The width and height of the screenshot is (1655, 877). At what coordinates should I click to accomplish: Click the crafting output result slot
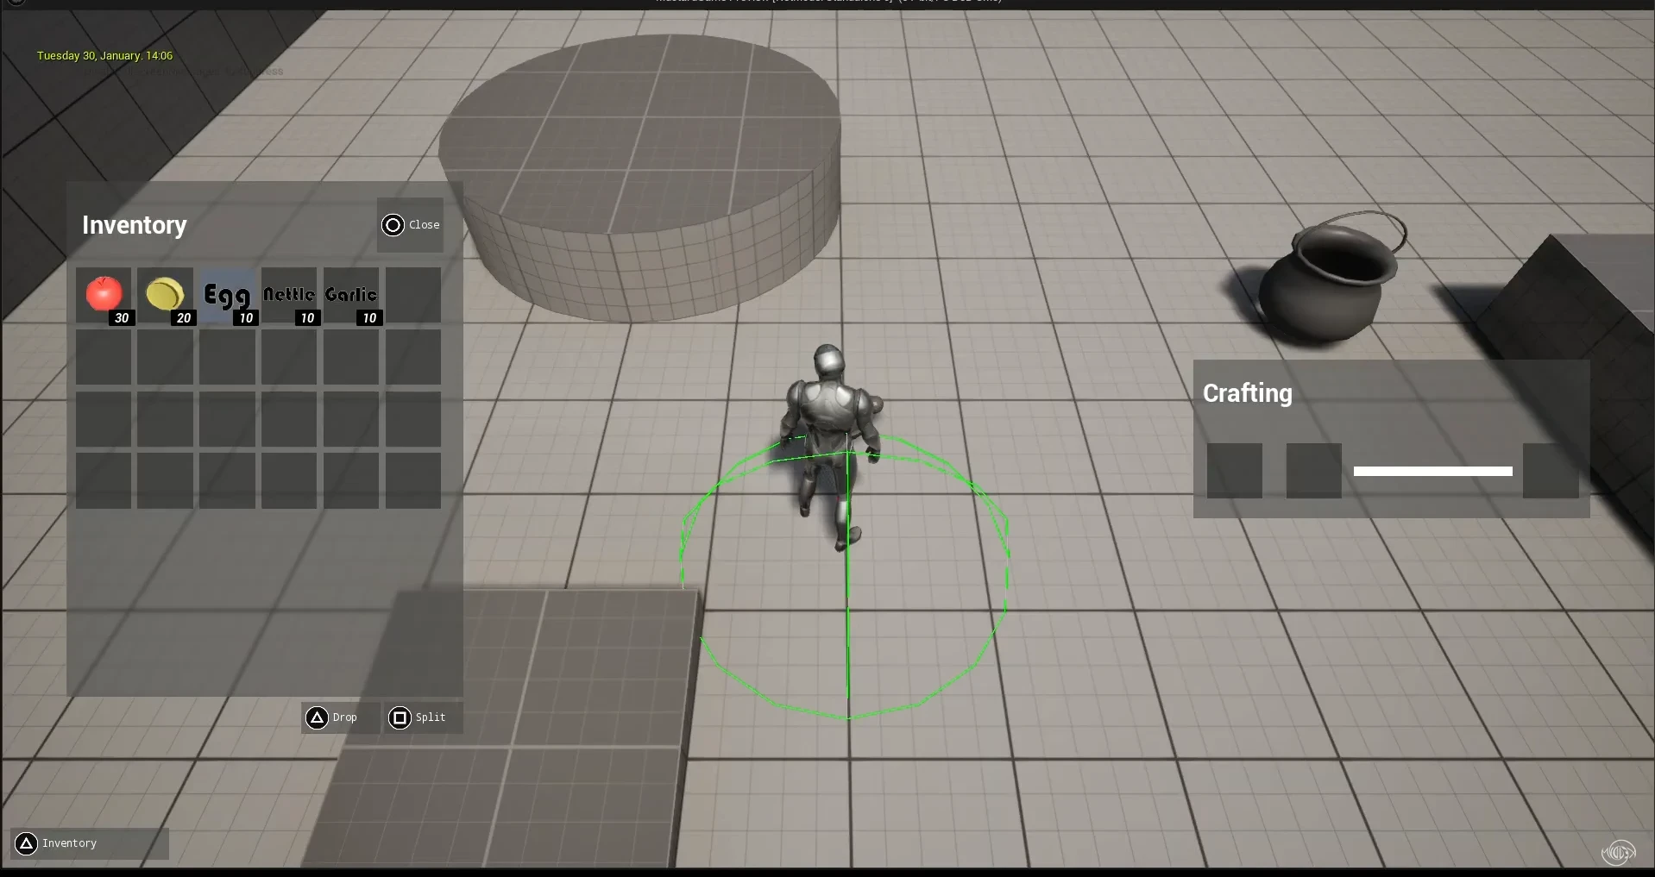click(x=1551, y=471)
